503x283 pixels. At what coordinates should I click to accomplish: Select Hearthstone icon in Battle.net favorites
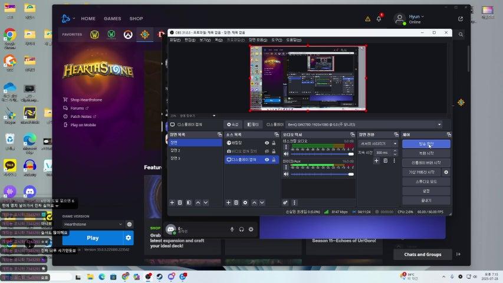point(144,34)
